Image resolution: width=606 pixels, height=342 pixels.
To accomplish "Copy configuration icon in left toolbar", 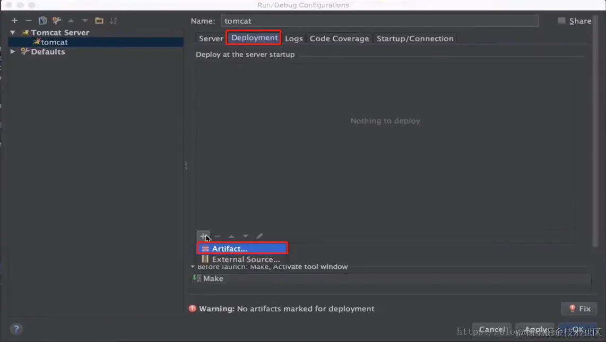I will 42,21.
